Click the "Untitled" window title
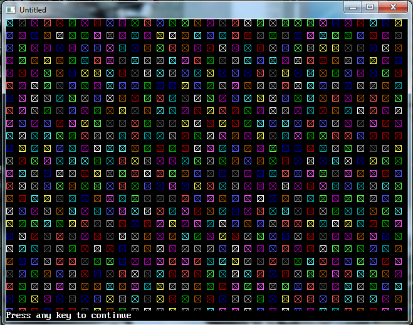This screenshot has width=413, height=325. pyautogui.click(x=33, y=10)
